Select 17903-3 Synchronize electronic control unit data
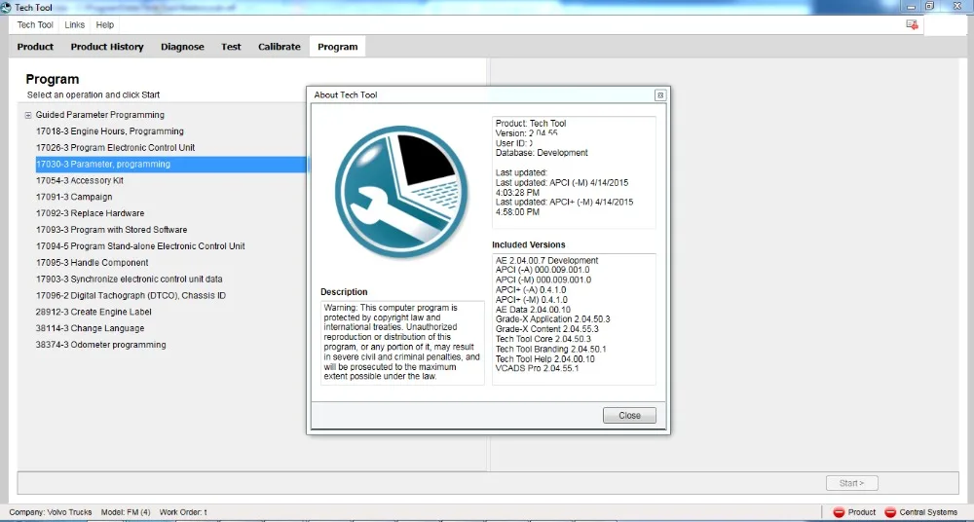This screenshot has height=522, width=974. [129, 280]
